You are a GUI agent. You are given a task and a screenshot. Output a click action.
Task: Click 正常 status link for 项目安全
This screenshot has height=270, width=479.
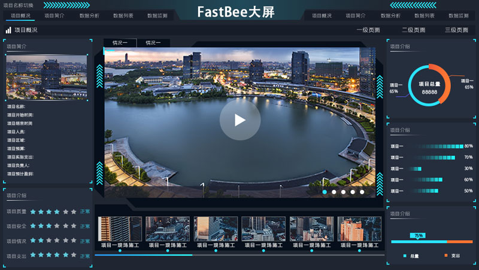85,226
